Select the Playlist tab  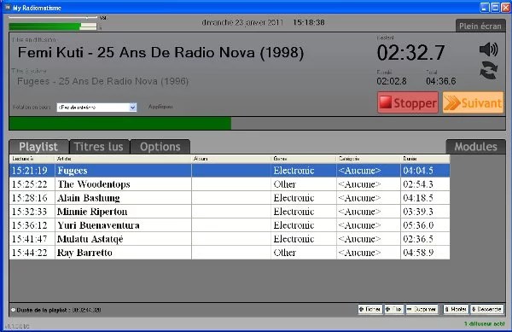(x=38, y=147)
